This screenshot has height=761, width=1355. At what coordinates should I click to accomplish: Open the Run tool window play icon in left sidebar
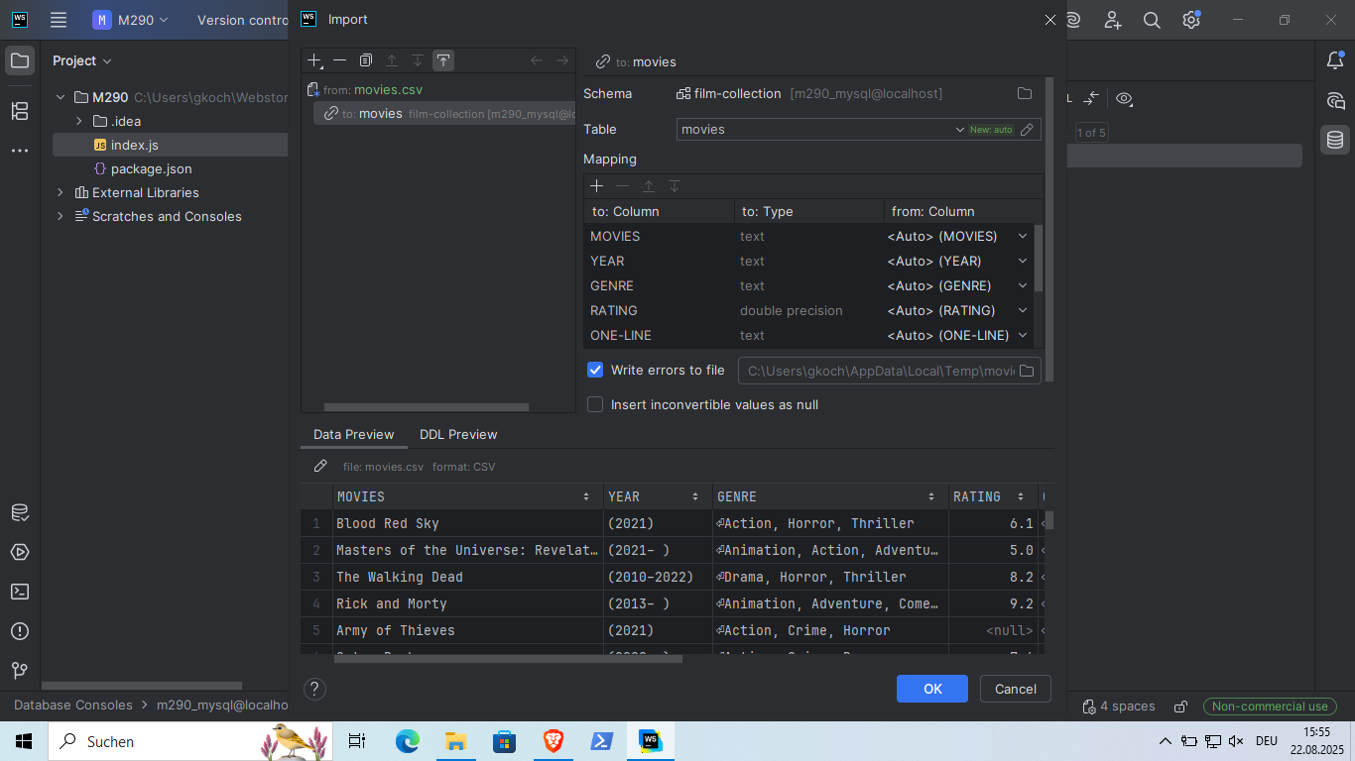pos(20,552)
